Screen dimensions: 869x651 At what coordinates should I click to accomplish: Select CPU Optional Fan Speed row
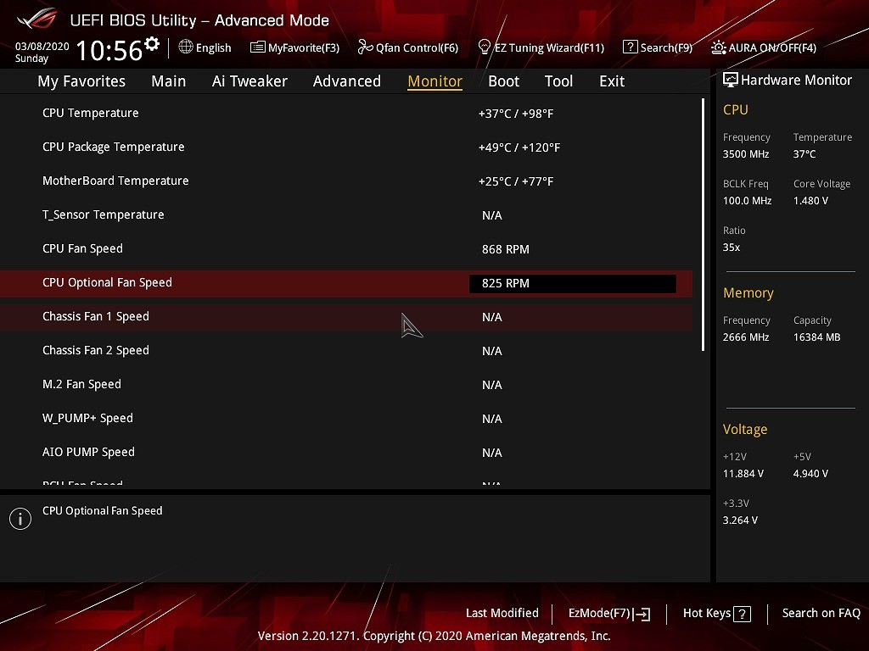346,283
